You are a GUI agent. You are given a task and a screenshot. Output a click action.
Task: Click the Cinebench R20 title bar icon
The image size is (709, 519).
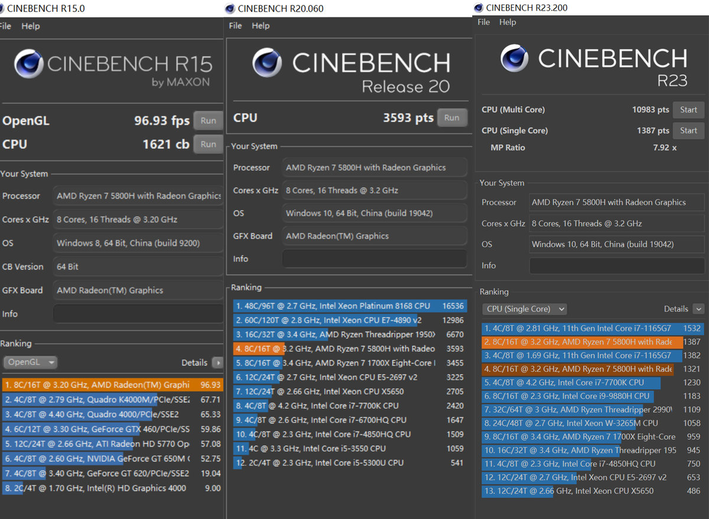tap(230, 8)
